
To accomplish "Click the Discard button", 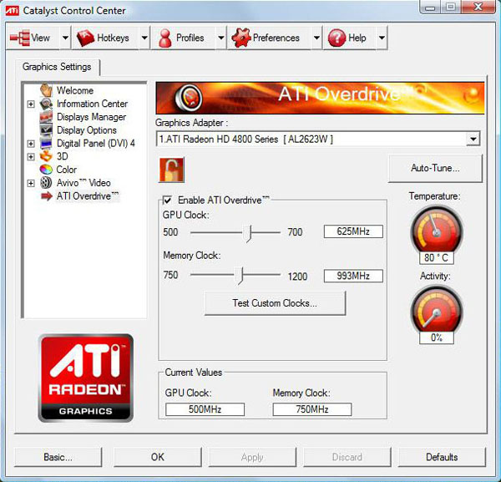I will (347, 457).
